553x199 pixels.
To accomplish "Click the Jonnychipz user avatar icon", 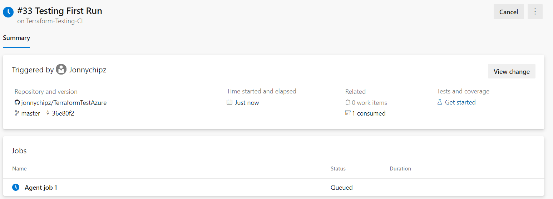I will [61, 70].
